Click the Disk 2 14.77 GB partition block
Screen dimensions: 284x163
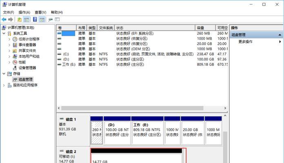click(x=136, y=156)
